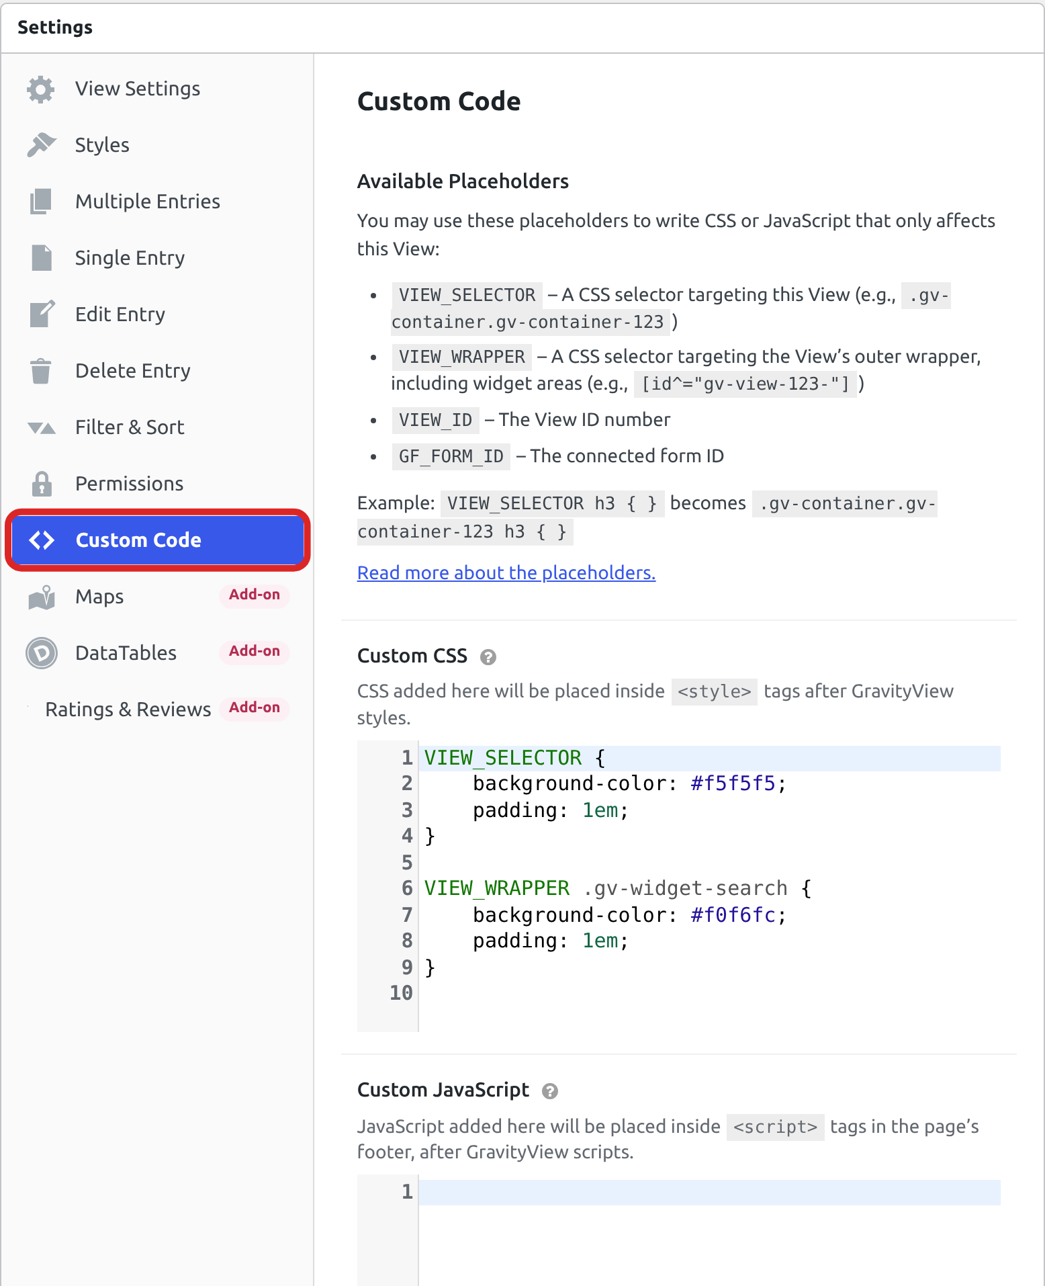Select the Edit Entry tab
Image resolution: width=1045 pixels, height=1286 pixels.
click(158, 314)
